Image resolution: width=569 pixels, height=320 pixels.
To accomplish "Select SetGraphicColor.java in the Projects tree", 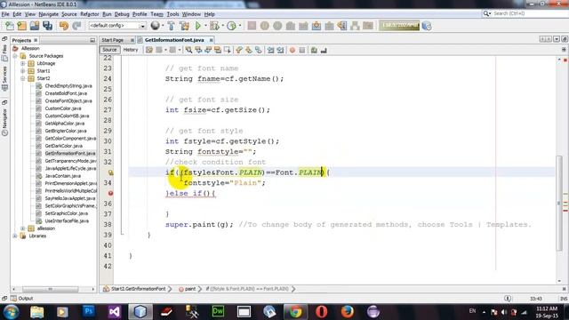I will tap(67, 213).
